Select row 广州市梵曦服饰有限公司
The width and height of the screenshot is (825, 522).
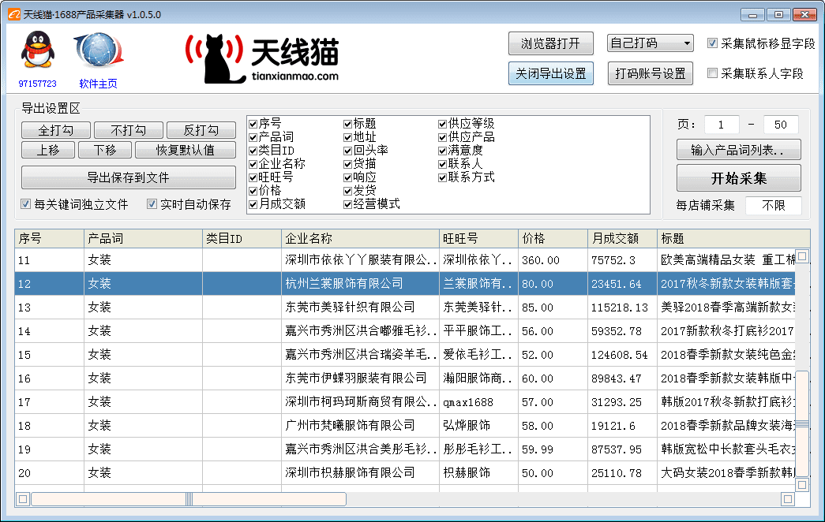[x=405, y=425]
